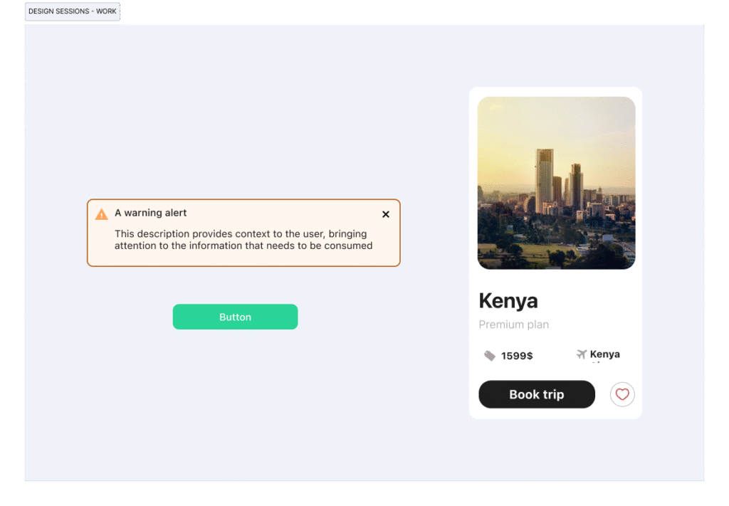
Task: Click the airplane destination icon
Action: click(x=582, y=354)
